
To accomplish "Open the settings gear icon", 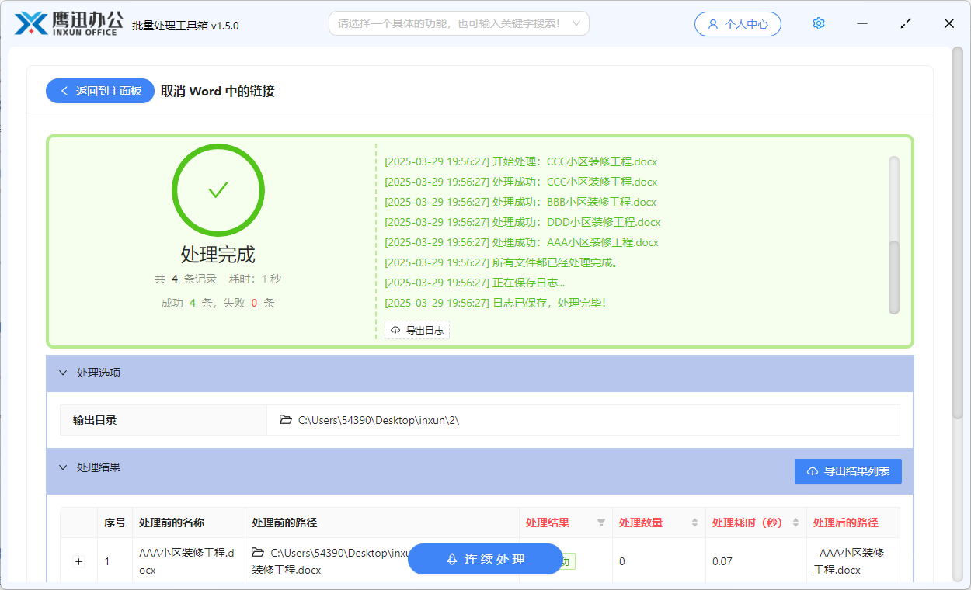I will click(818, 23).
